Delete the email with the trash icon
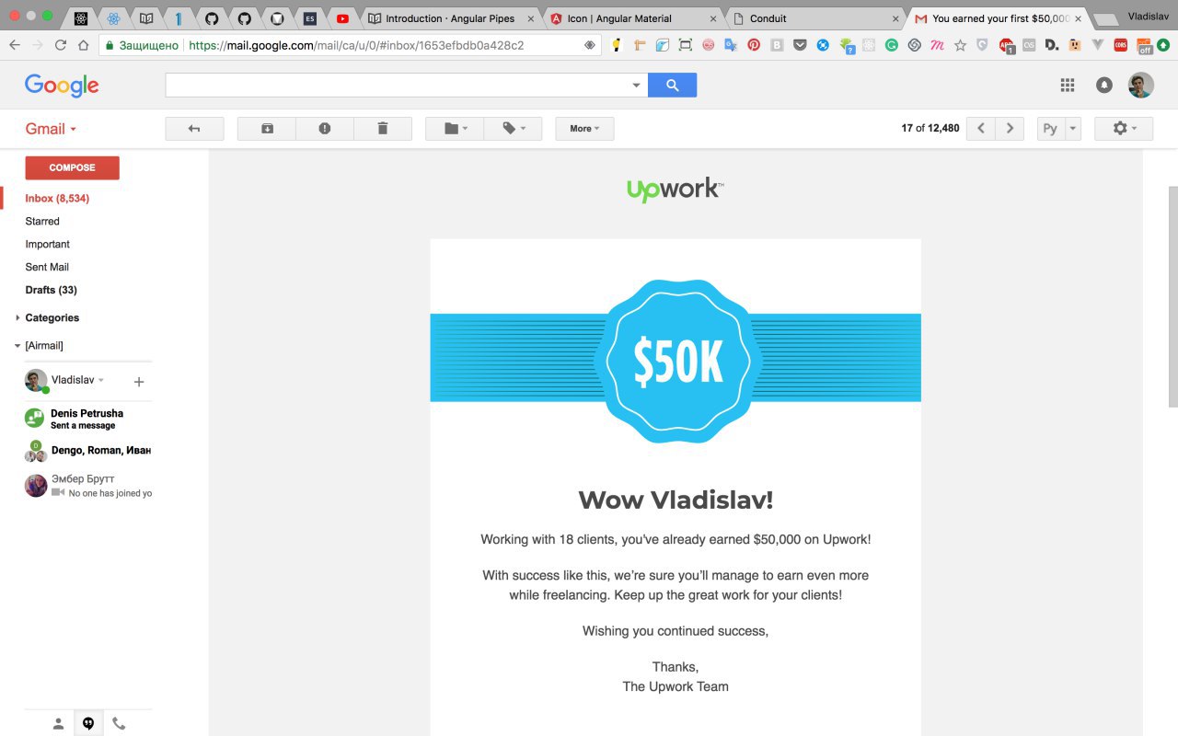Screen dimensions: 1178x736 point(383,129)
